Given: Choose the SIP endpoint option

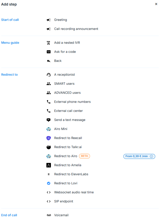Looking at the screenshot, I should coord(63,201).
